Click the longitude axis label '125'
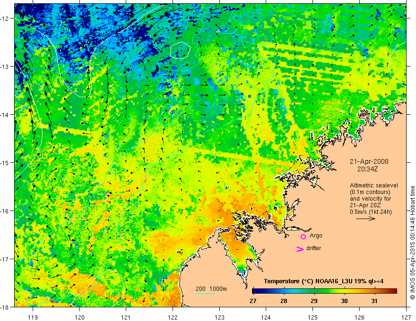Viewport: 416px width, 321px height. (x=313, y=317)
